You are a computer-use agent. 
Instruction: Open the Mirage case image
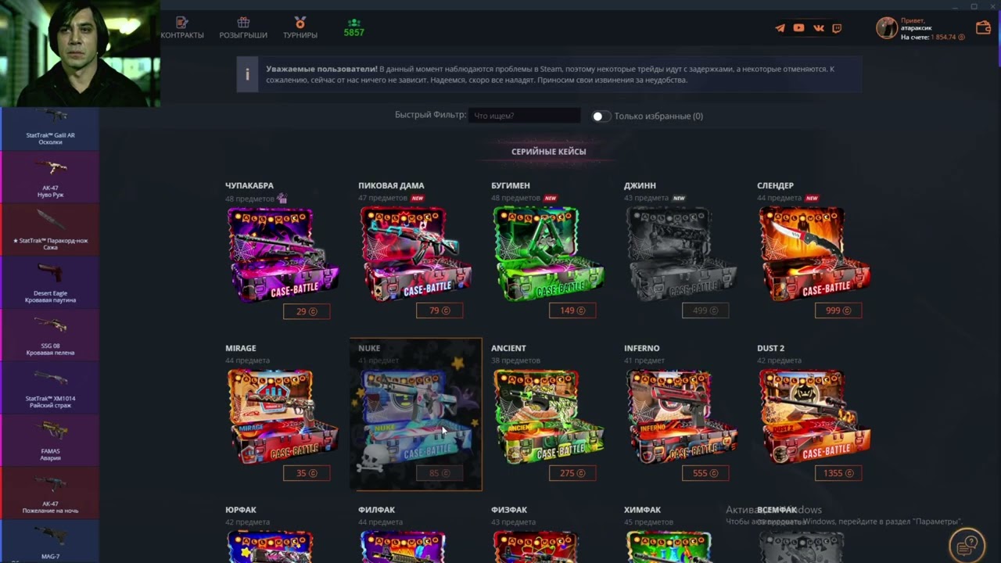(282, 417)
